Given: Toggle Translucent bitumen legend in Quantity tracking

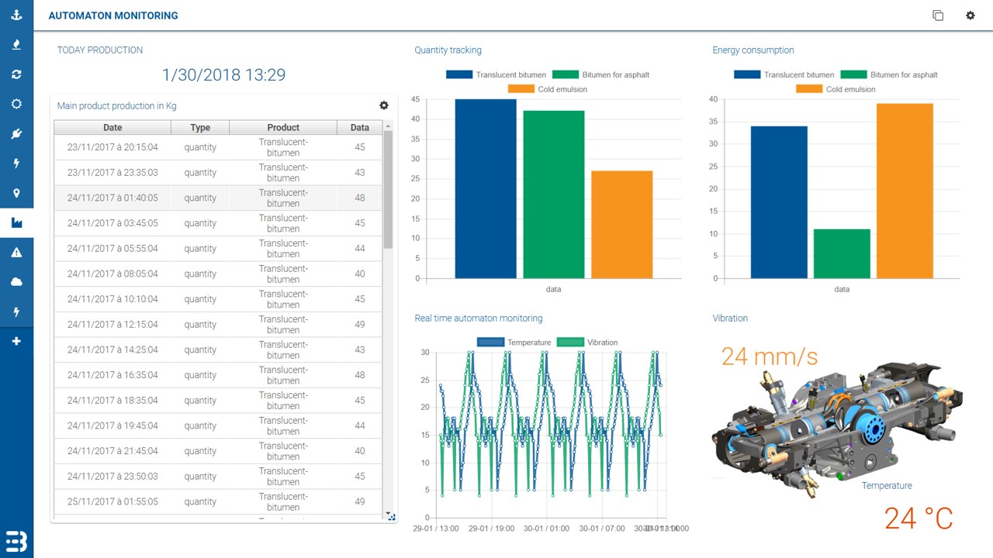Looking at the screenshot, I should point(496,74).
